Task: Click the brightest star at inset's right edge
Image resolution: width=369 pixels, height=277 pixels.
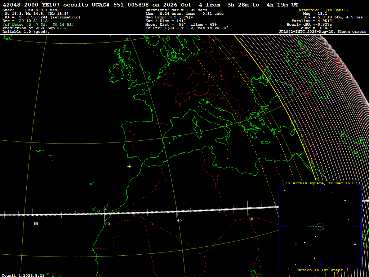Action: click(355, 244)
